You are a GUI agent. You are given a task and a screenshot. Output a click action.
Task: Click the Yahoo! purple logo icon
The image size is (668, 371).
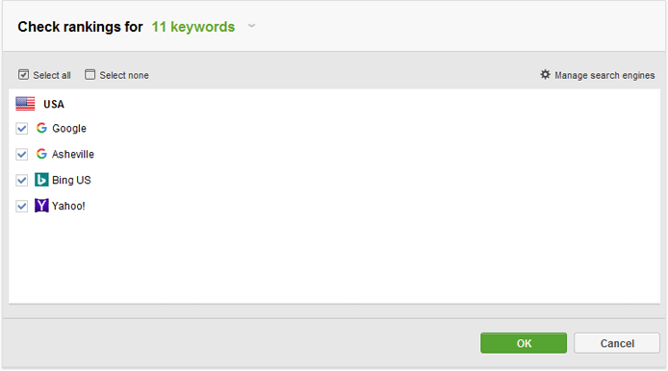41,206
